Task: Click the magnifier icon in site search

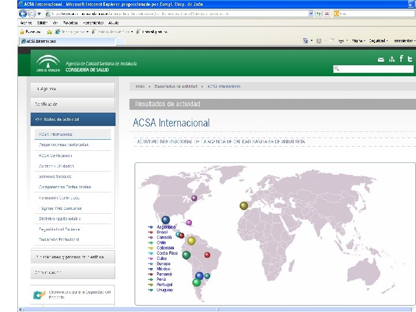Action: [x=337, y=69]
